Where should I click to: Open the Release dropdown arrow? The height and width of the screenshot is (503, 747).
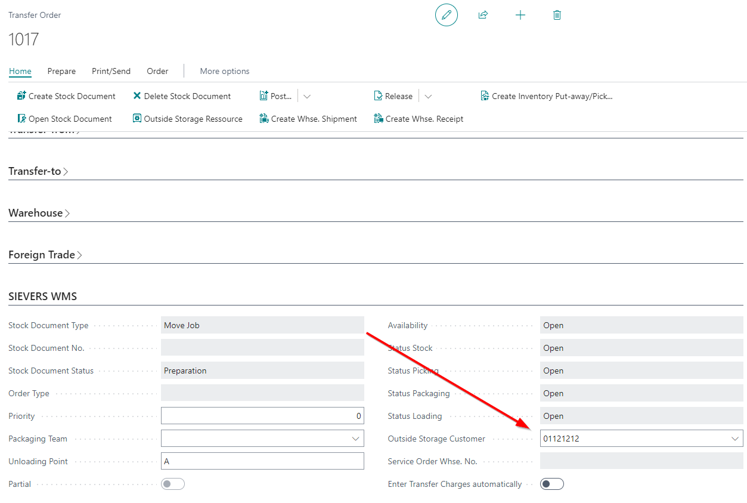[x=428, y=96]
